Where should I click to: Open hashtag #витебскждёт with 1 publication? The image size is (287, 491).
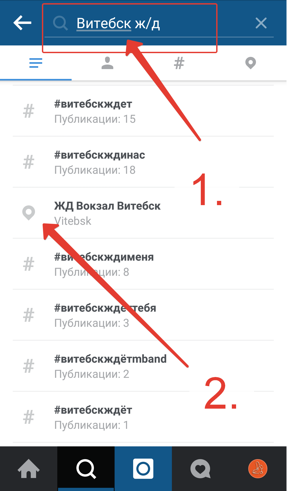(143, 417)
